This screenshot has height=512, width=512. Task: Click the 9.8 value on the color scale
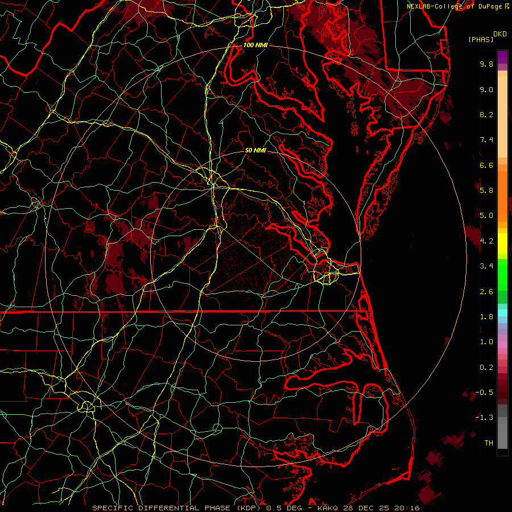coord(486,64)
